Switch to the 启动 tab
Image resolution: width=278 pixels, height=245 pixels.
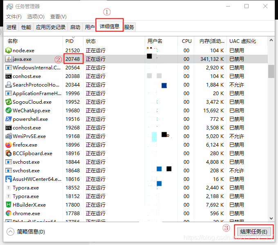[75, 27]
